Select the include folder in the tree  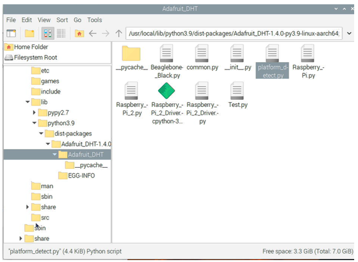click(x=46, y=92)
